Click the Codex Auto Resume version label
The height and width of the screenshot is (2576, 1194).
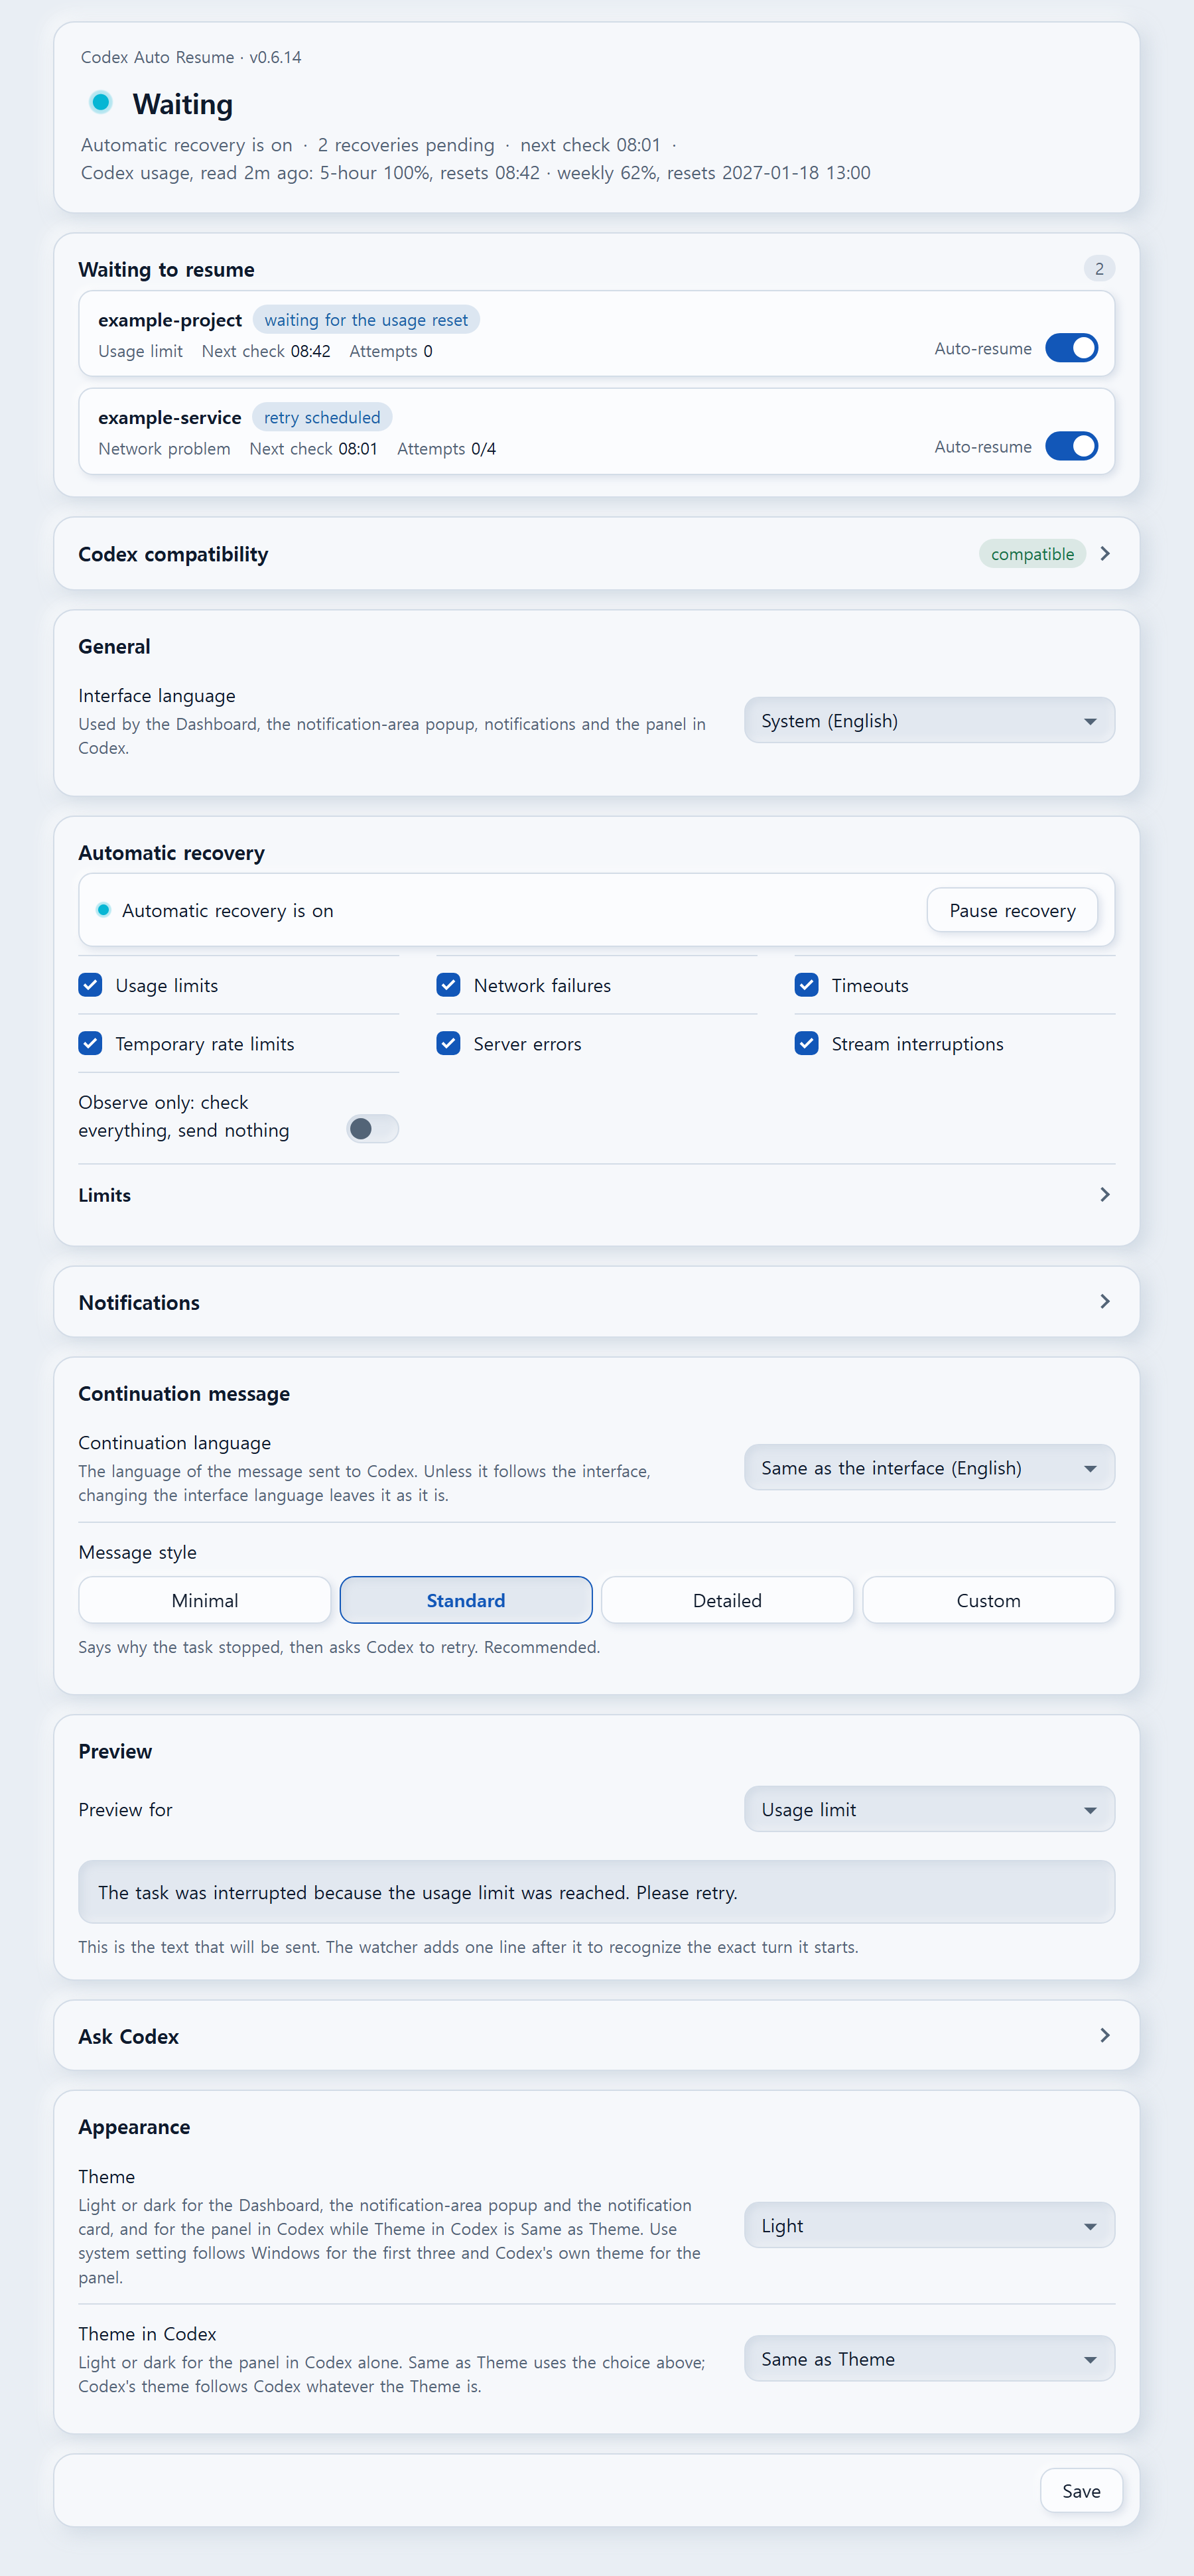[191, 57]
